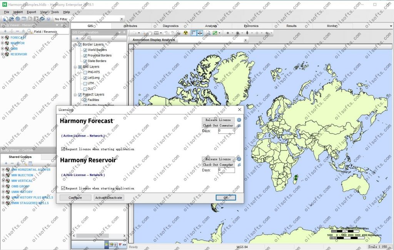Open the Tools menu
This screenshot has width=394, height=250.
pos(55,12)
